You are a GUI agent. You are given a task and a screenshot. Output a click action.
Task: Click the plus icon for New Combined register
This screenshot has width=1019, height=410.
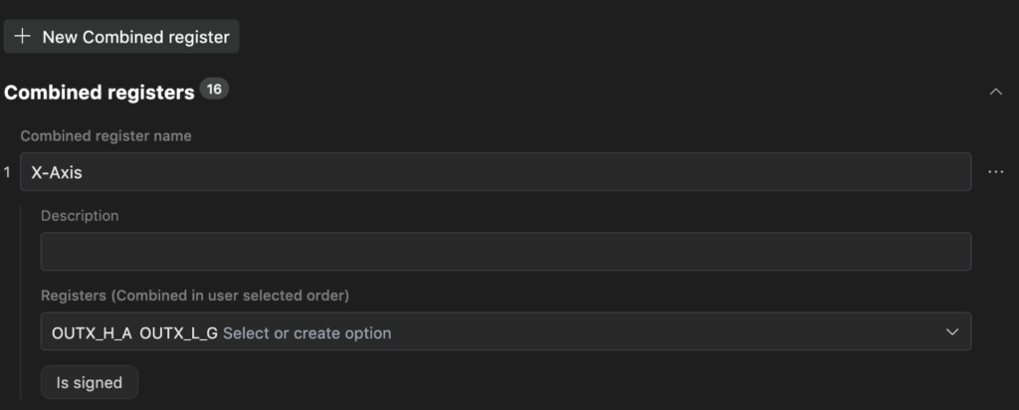click(23, 37)
